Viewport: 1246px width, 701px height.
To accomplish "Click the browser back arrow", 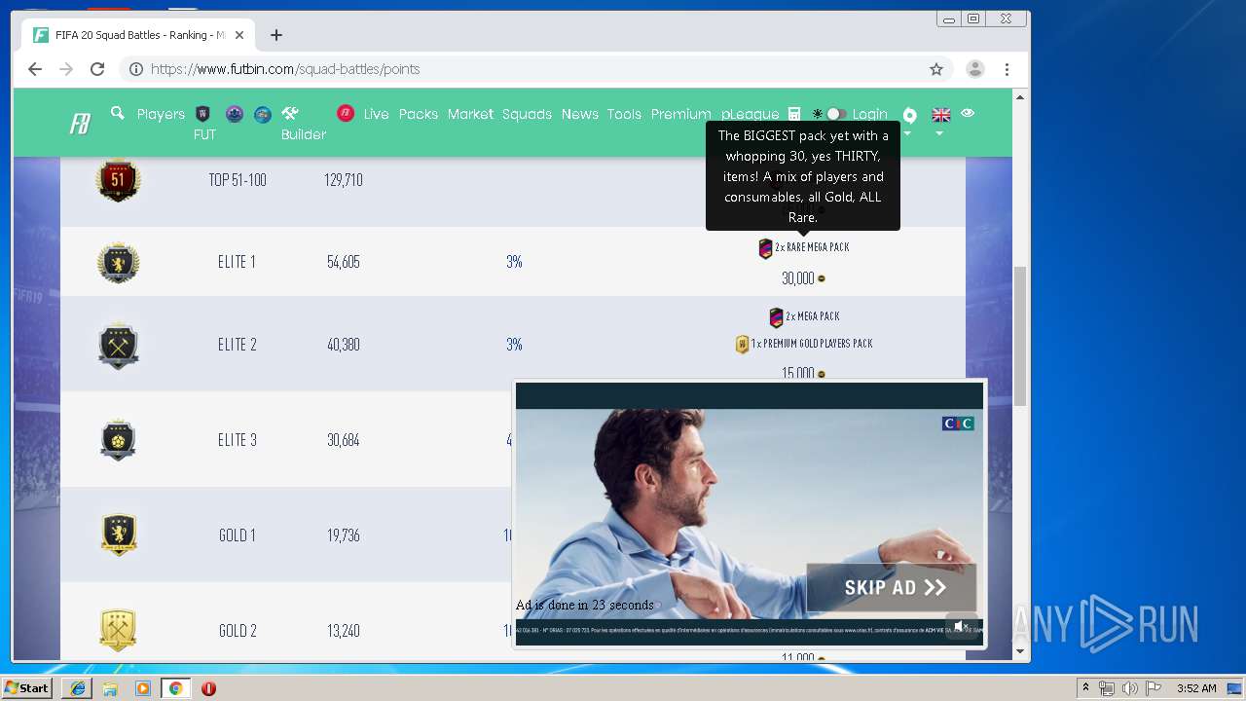I will coord(35,69).
